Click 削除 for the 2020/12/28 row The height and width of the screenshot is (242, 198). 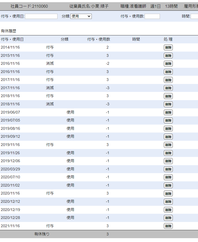pyautogui.click(x=168, y=218)
